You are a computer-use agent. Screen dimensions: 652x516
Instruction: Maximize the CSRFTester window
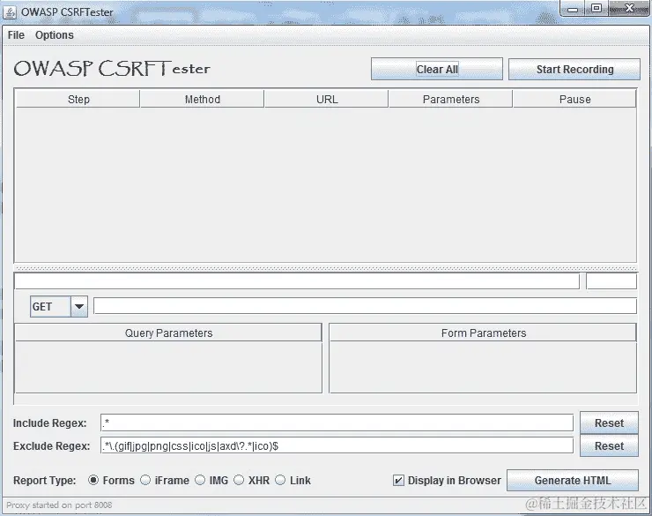596,8
